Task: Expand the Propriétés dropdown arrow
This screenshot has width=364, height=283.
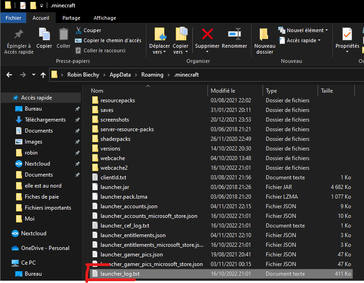Action: tap(347, 52)
